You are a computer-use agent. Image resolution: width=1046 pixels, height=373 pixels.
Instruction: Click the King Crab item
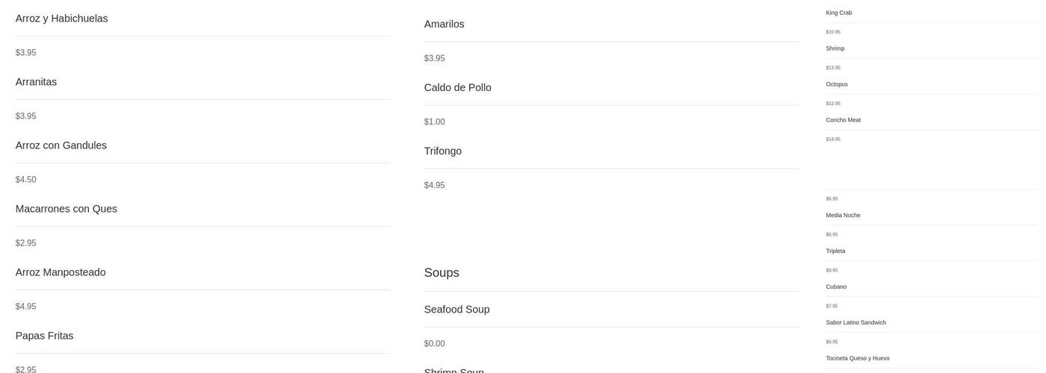(838, 13)
